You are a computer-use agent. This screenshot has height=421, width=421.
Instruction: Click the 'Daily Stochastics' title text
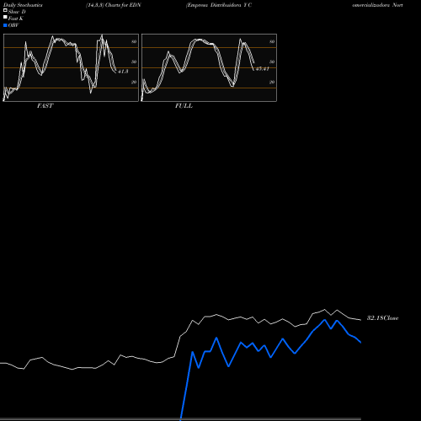[23, 5]
